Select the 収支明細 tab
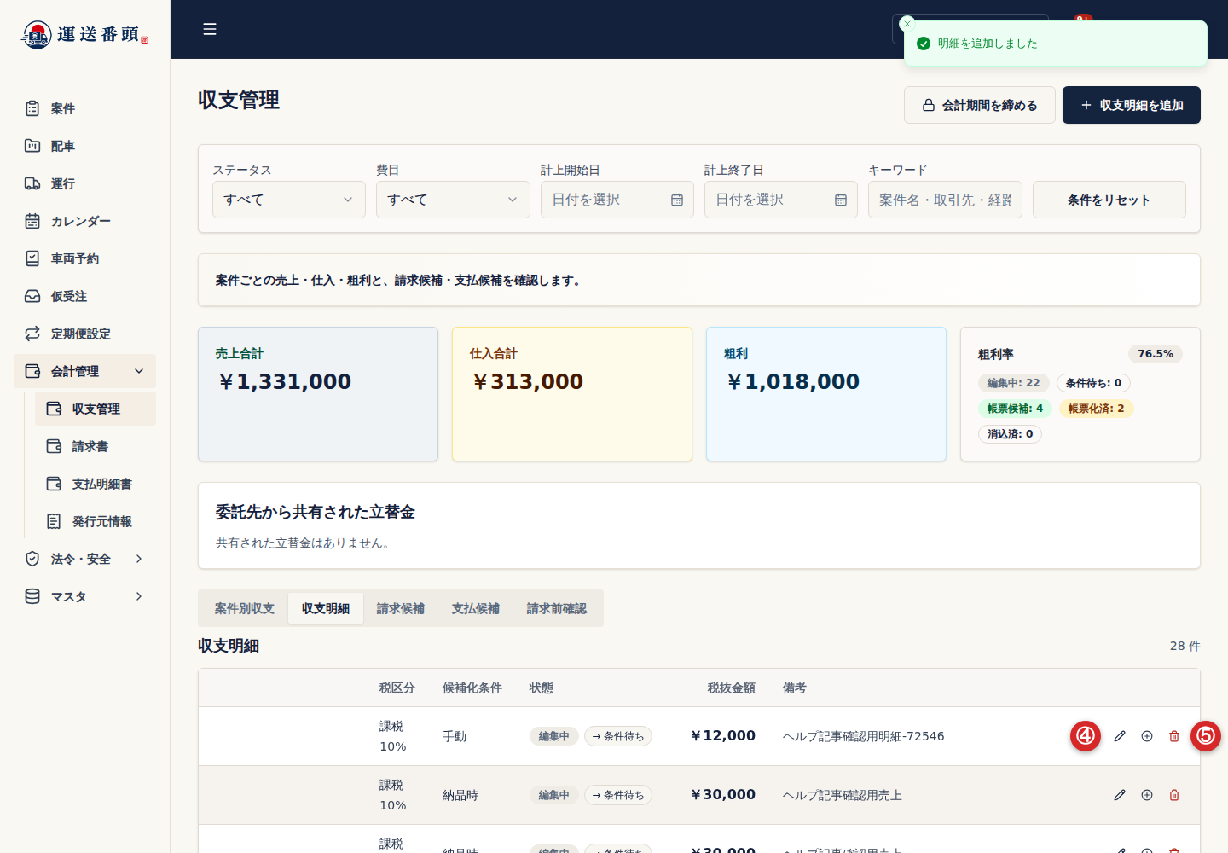 (x=326, y=608)
